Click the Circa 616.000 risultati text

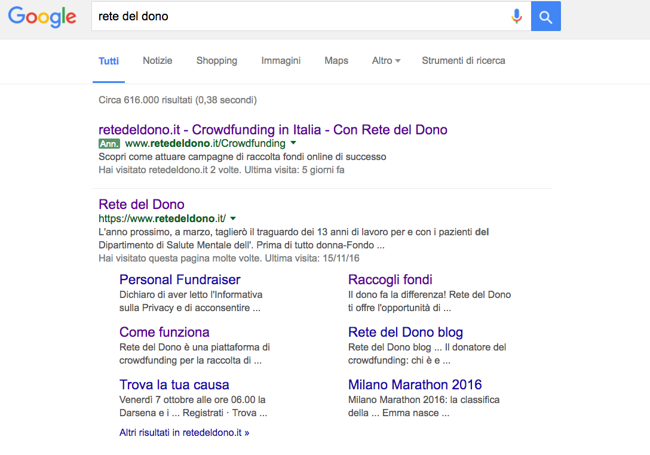(177, 100)
